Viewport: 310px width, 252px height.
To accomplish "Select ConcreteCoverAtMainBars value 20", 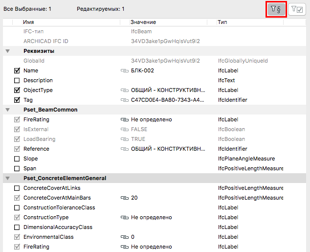I will pos(134,198).
